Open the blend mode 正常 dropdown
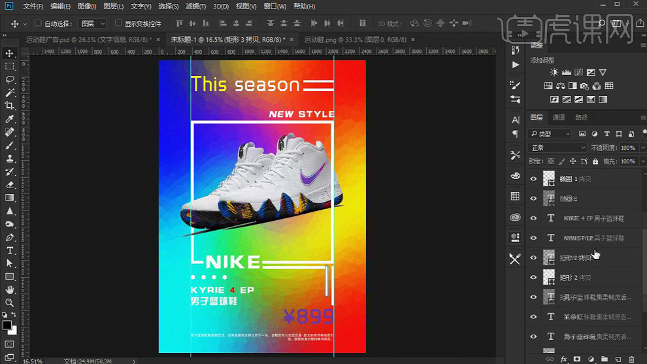Image resolution: width=647 pixels, height=364 pixels. point(557,147)
